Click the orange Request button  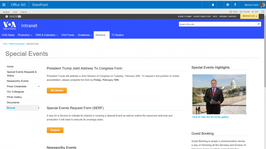pyautogui.click(x=55, y=130)
